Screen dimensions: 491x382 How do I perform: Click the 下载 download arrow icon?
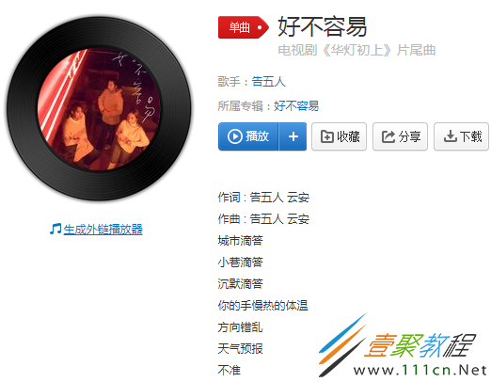click(450, 136)
